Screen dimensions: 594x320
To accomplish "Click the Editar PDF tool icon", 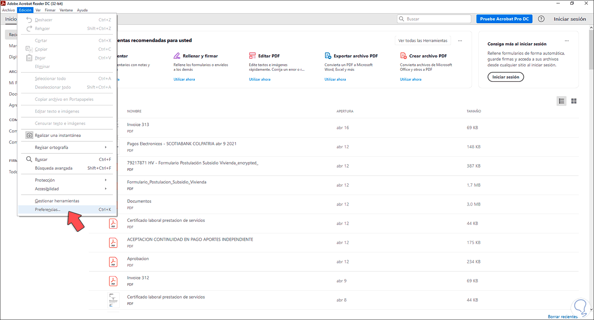I will (x=252, y=56).
